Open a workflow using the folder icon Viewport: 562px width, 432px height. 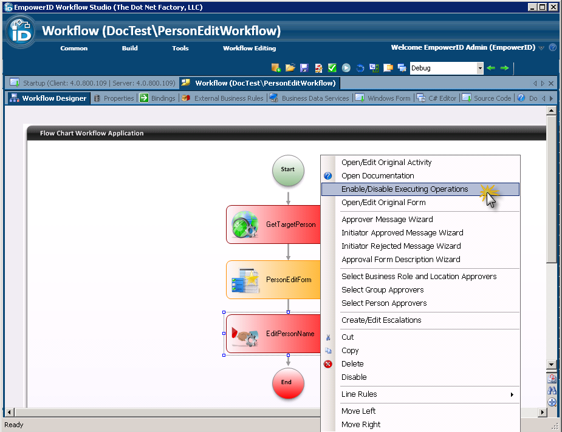pos(290,69)
